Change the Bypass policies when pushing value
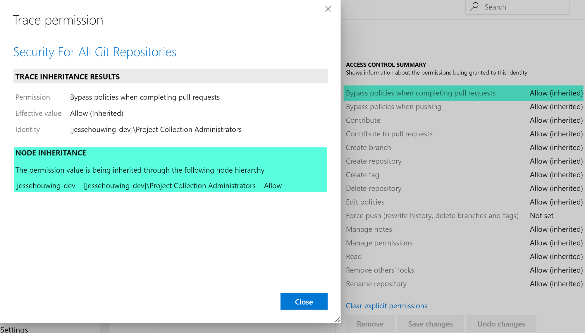Viewport: 585px width, 333px height. (556, 107)
